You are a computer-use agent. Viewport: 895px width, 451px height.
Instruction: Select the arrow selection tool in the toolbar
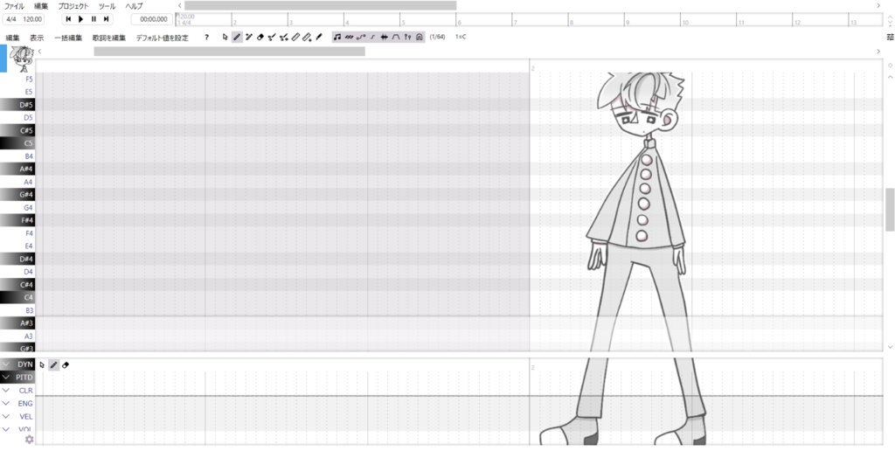click(225, 37)
